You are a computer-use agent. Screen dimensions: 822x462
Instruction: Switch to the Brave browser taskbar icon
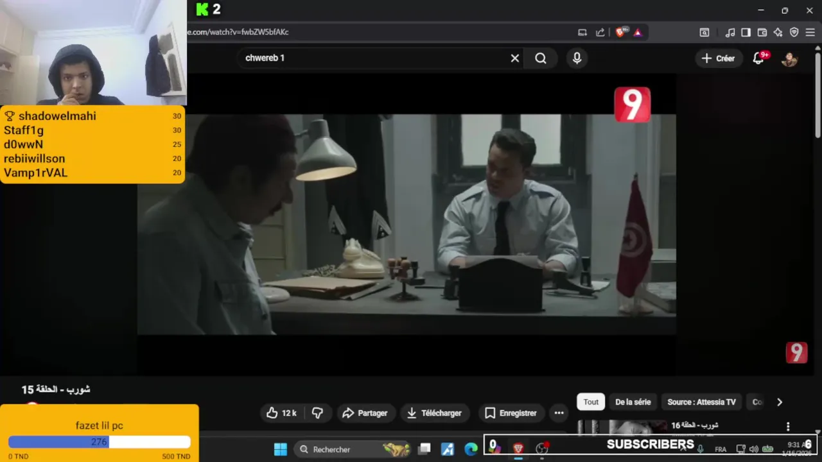click(x=518, y=449)
